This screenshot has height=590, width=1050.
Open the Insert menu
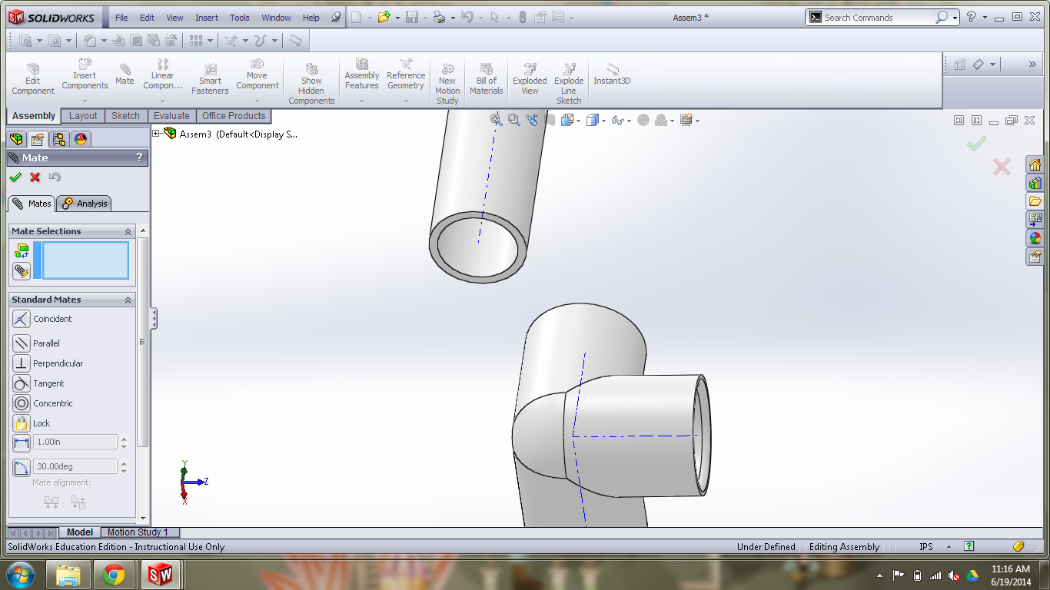coord(207,18)
